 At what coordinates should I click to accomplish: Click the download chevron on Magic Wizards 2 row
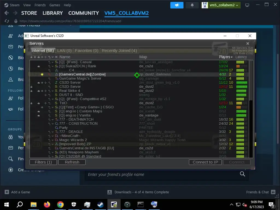click(52, 140)
